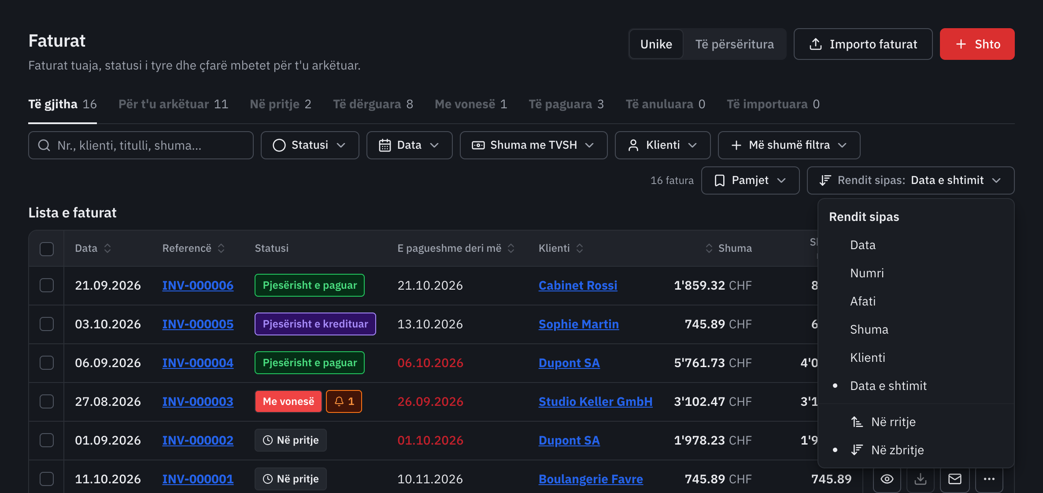
Task: Sort by E pagueshme deri më column
Action: pos(511,248)
